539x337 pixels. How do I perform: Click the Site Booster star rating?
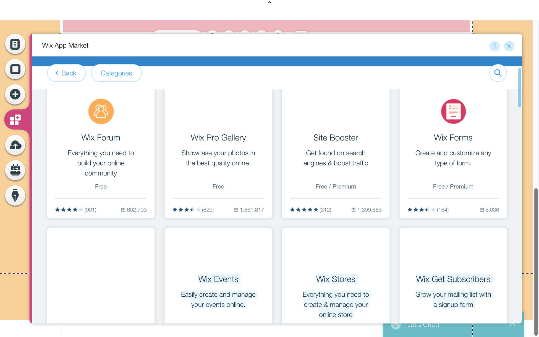tap(304, 210)
